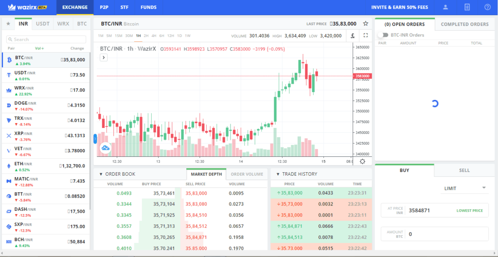Open the user profile icon

point(445,7)
